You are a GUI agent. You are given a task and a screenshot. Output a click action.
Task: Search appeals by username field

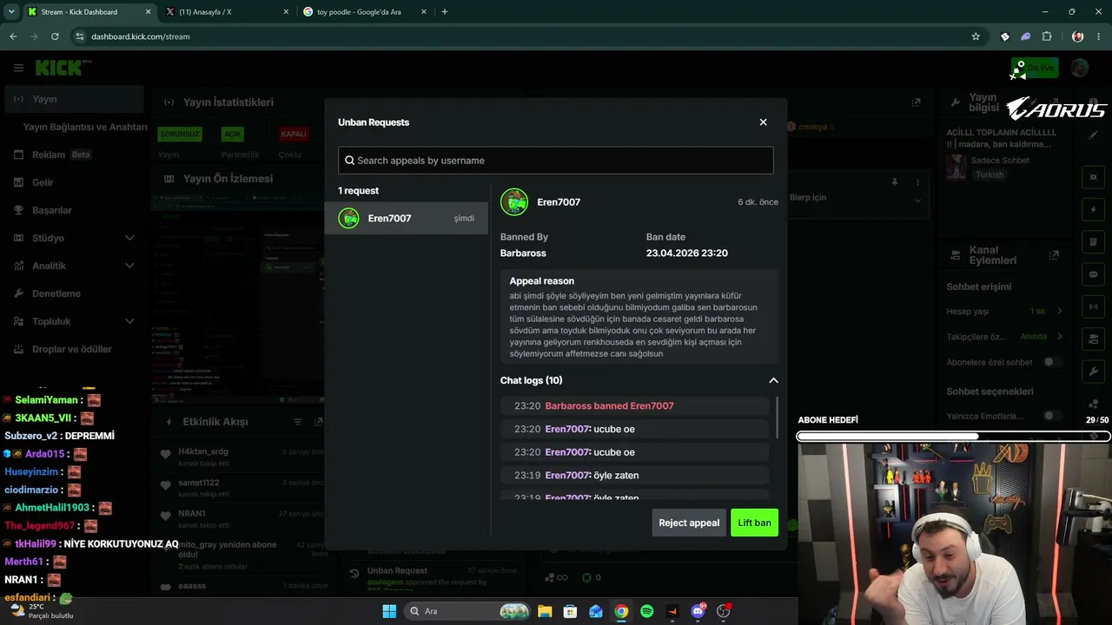pos(556,160)
